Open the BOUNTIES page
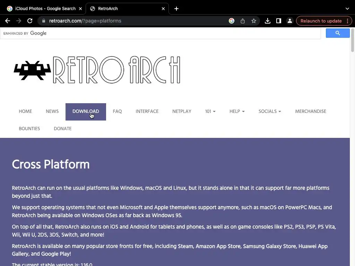This screenshot has height=266, width=355. [29, 128]
